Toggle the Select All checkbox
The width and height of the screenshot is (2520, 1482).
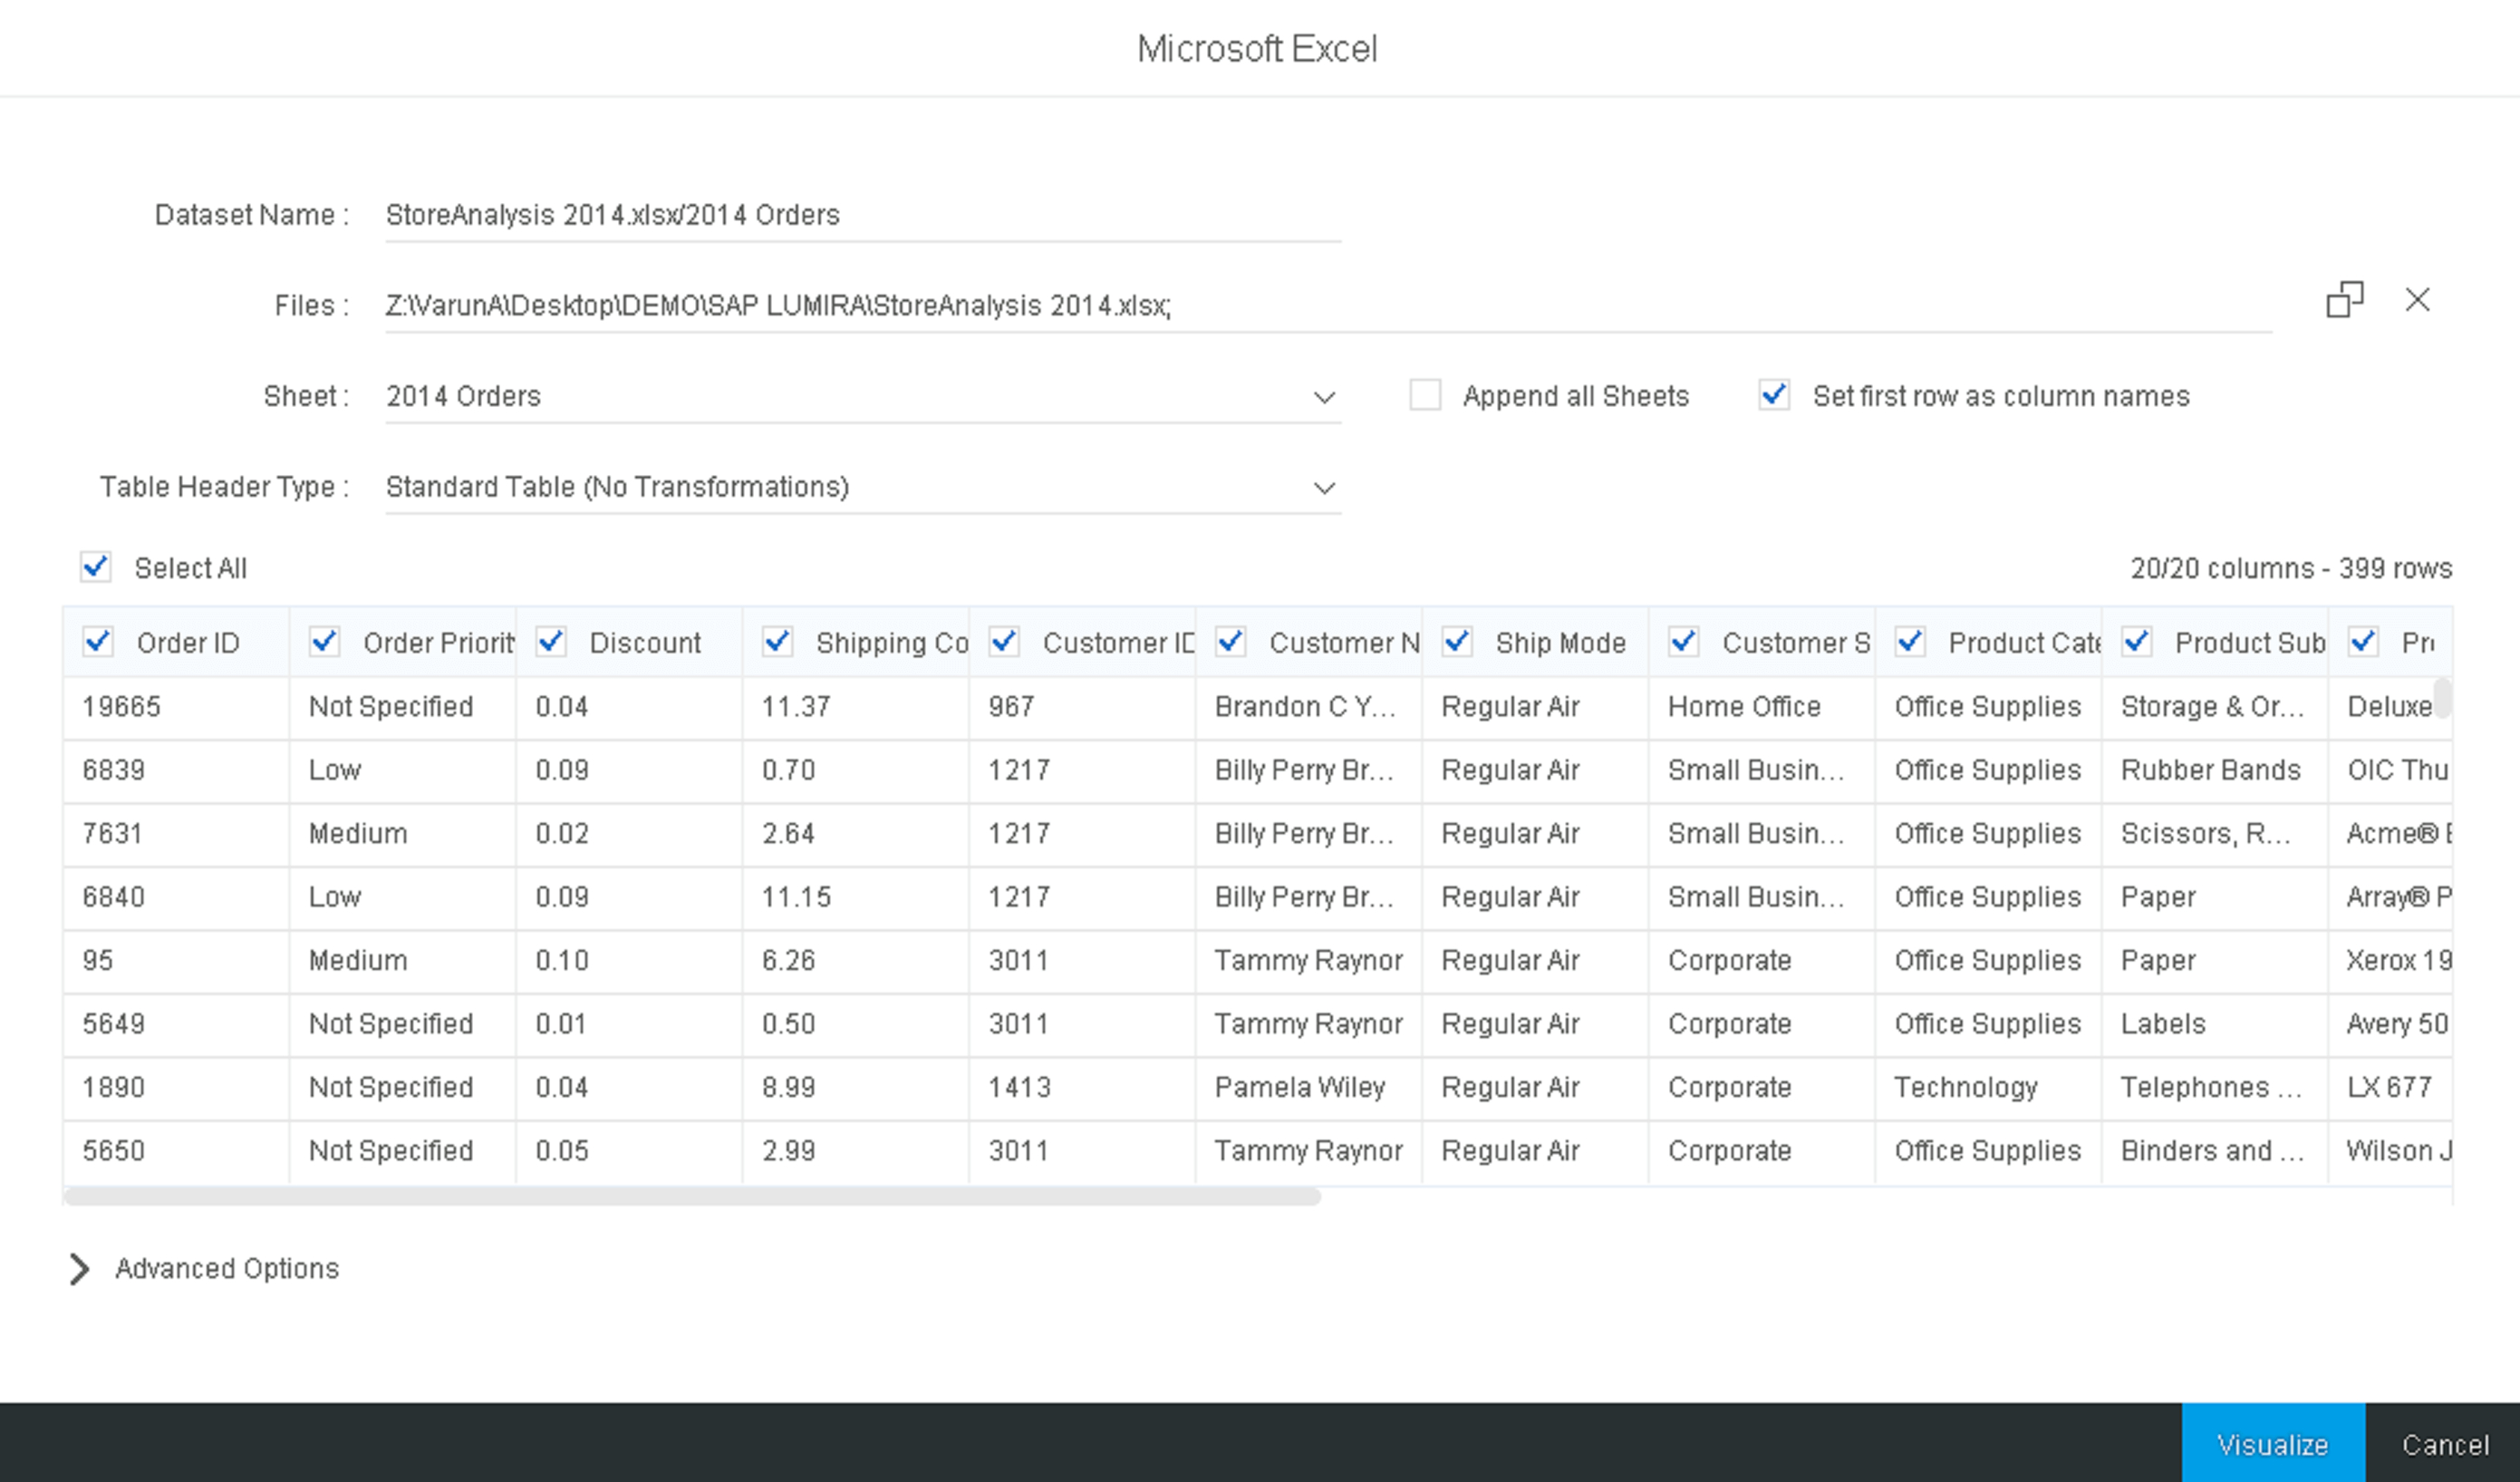(x=95, y=567)
